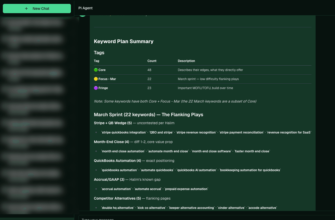Click keyword 'keeper alternative accounting'
The image size is (335, 220).
pos(192,208)
